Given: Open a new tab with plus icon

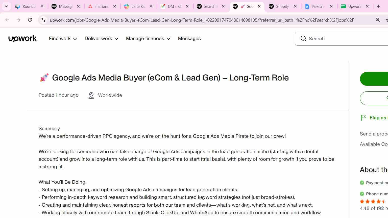Looking at the screenshot, I should tap(378, 6).
